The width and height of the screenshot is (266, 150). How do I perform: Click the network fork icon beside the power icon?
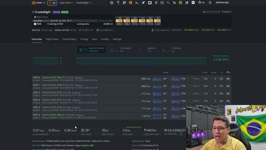coord(118,2)
